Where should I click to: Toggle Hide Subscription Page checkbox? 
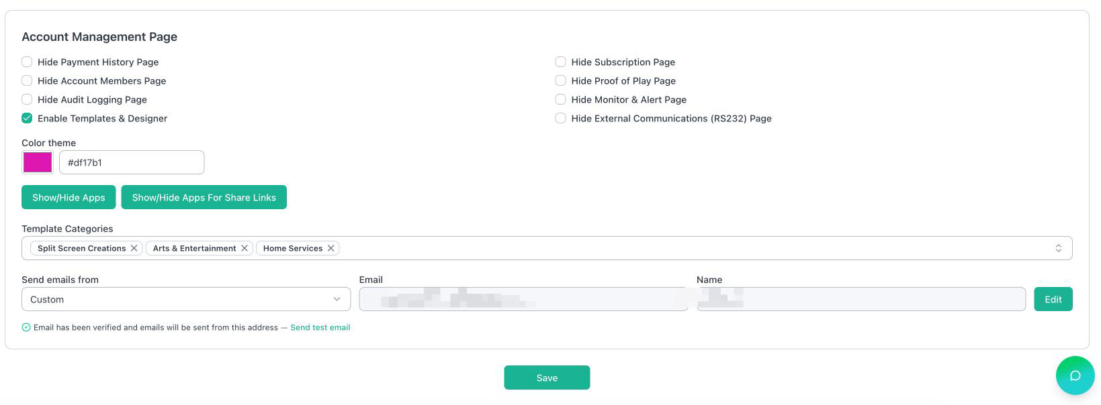[560, 62]
